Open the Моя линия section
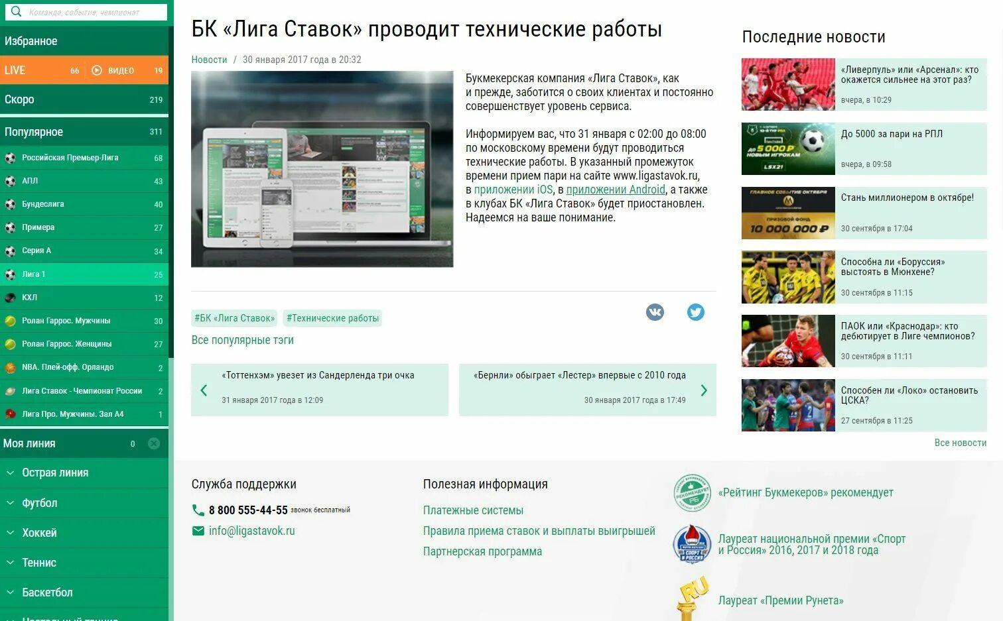Screen dimensions: 1003x621 pos(84,443)
